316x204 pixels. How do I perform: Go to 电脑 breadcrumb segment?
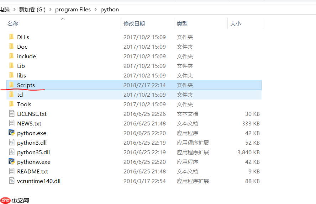5,10
